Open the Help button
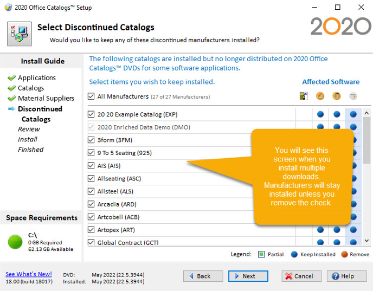The height and width of the screenshot is (291, 373). click(346, 276)
